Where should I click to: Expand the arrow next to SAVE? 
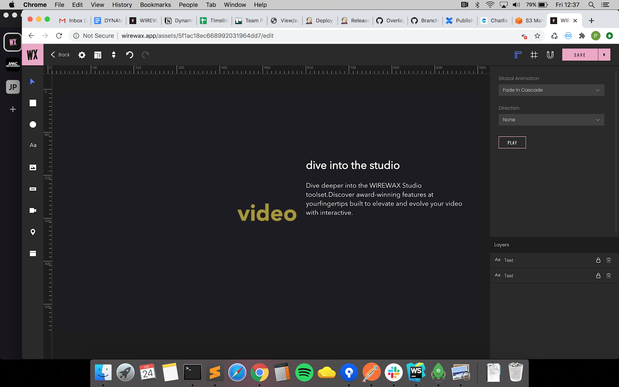pos(604,55)
